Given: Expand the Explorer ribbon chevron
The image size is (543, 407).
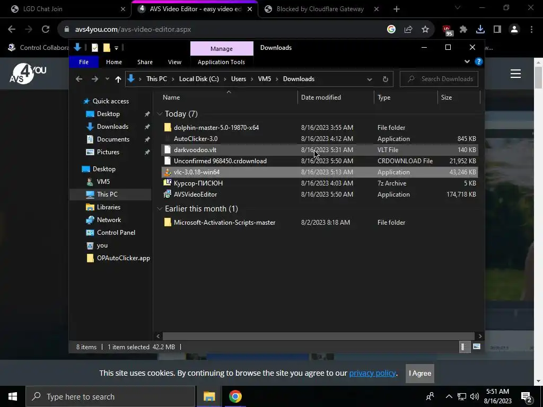Looking at the screenshot, I should (x=467, y=61).
